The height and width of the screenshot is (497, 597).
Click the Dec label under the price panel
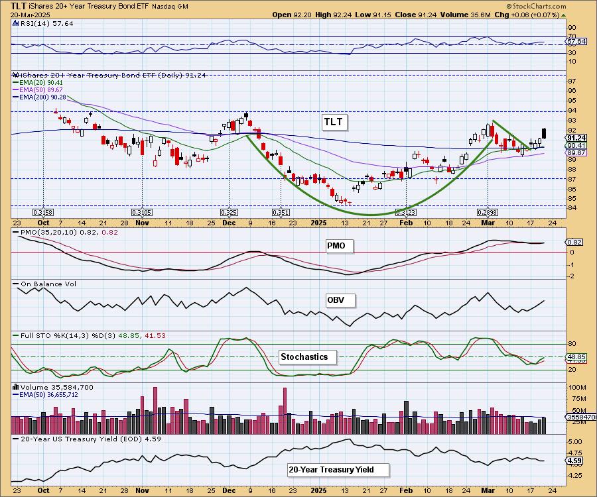[x=229, y=223]
